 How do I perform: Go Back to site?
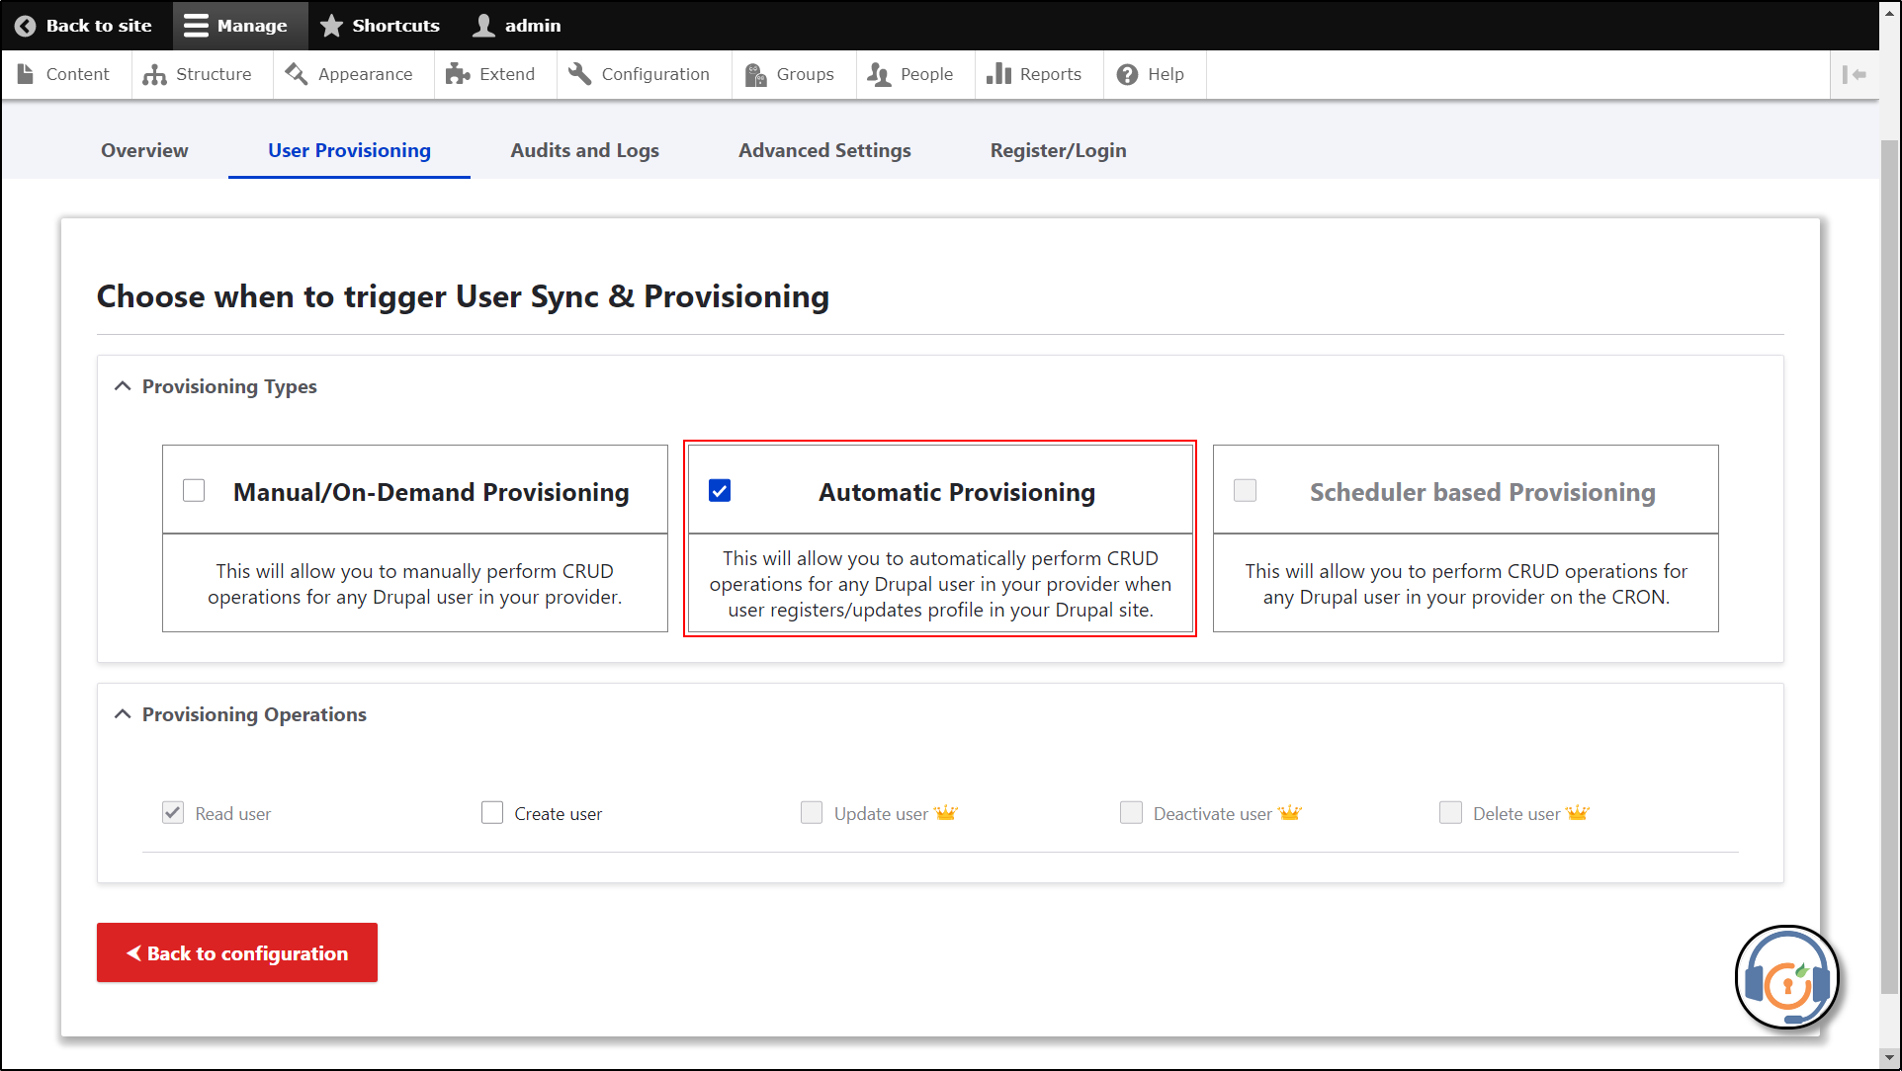(x=84, y=25)
